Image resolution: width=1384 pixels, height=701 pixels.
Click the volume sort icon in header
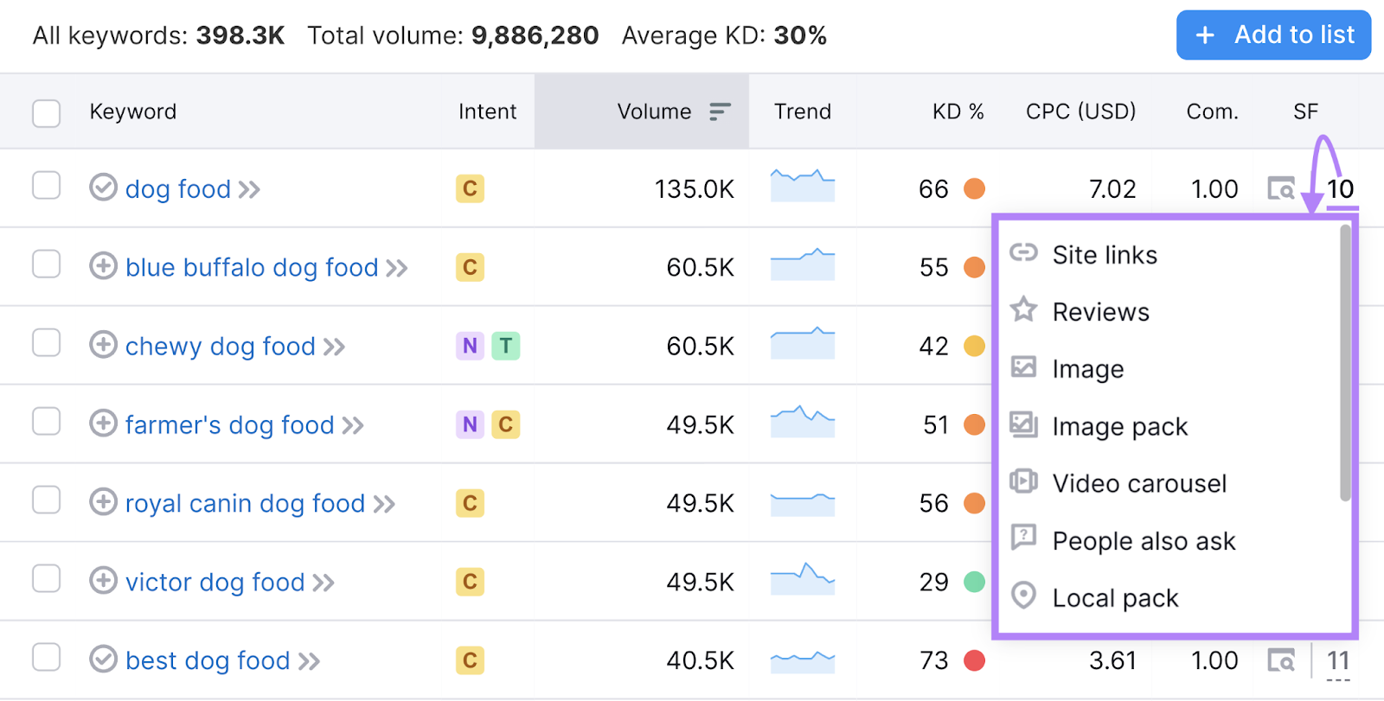coord(720,112)
